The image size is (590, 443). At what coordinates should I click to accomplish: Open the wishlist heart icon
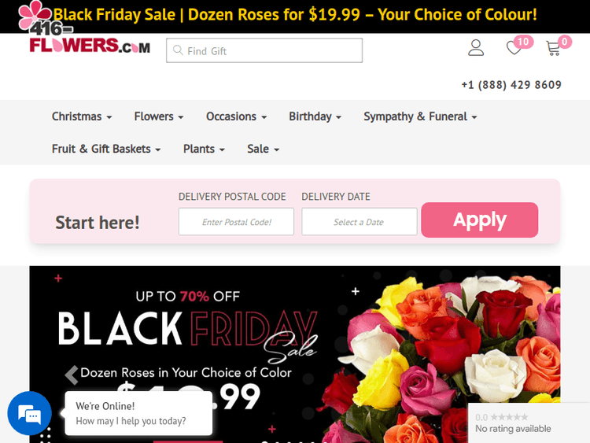click(x=514, y=48)
